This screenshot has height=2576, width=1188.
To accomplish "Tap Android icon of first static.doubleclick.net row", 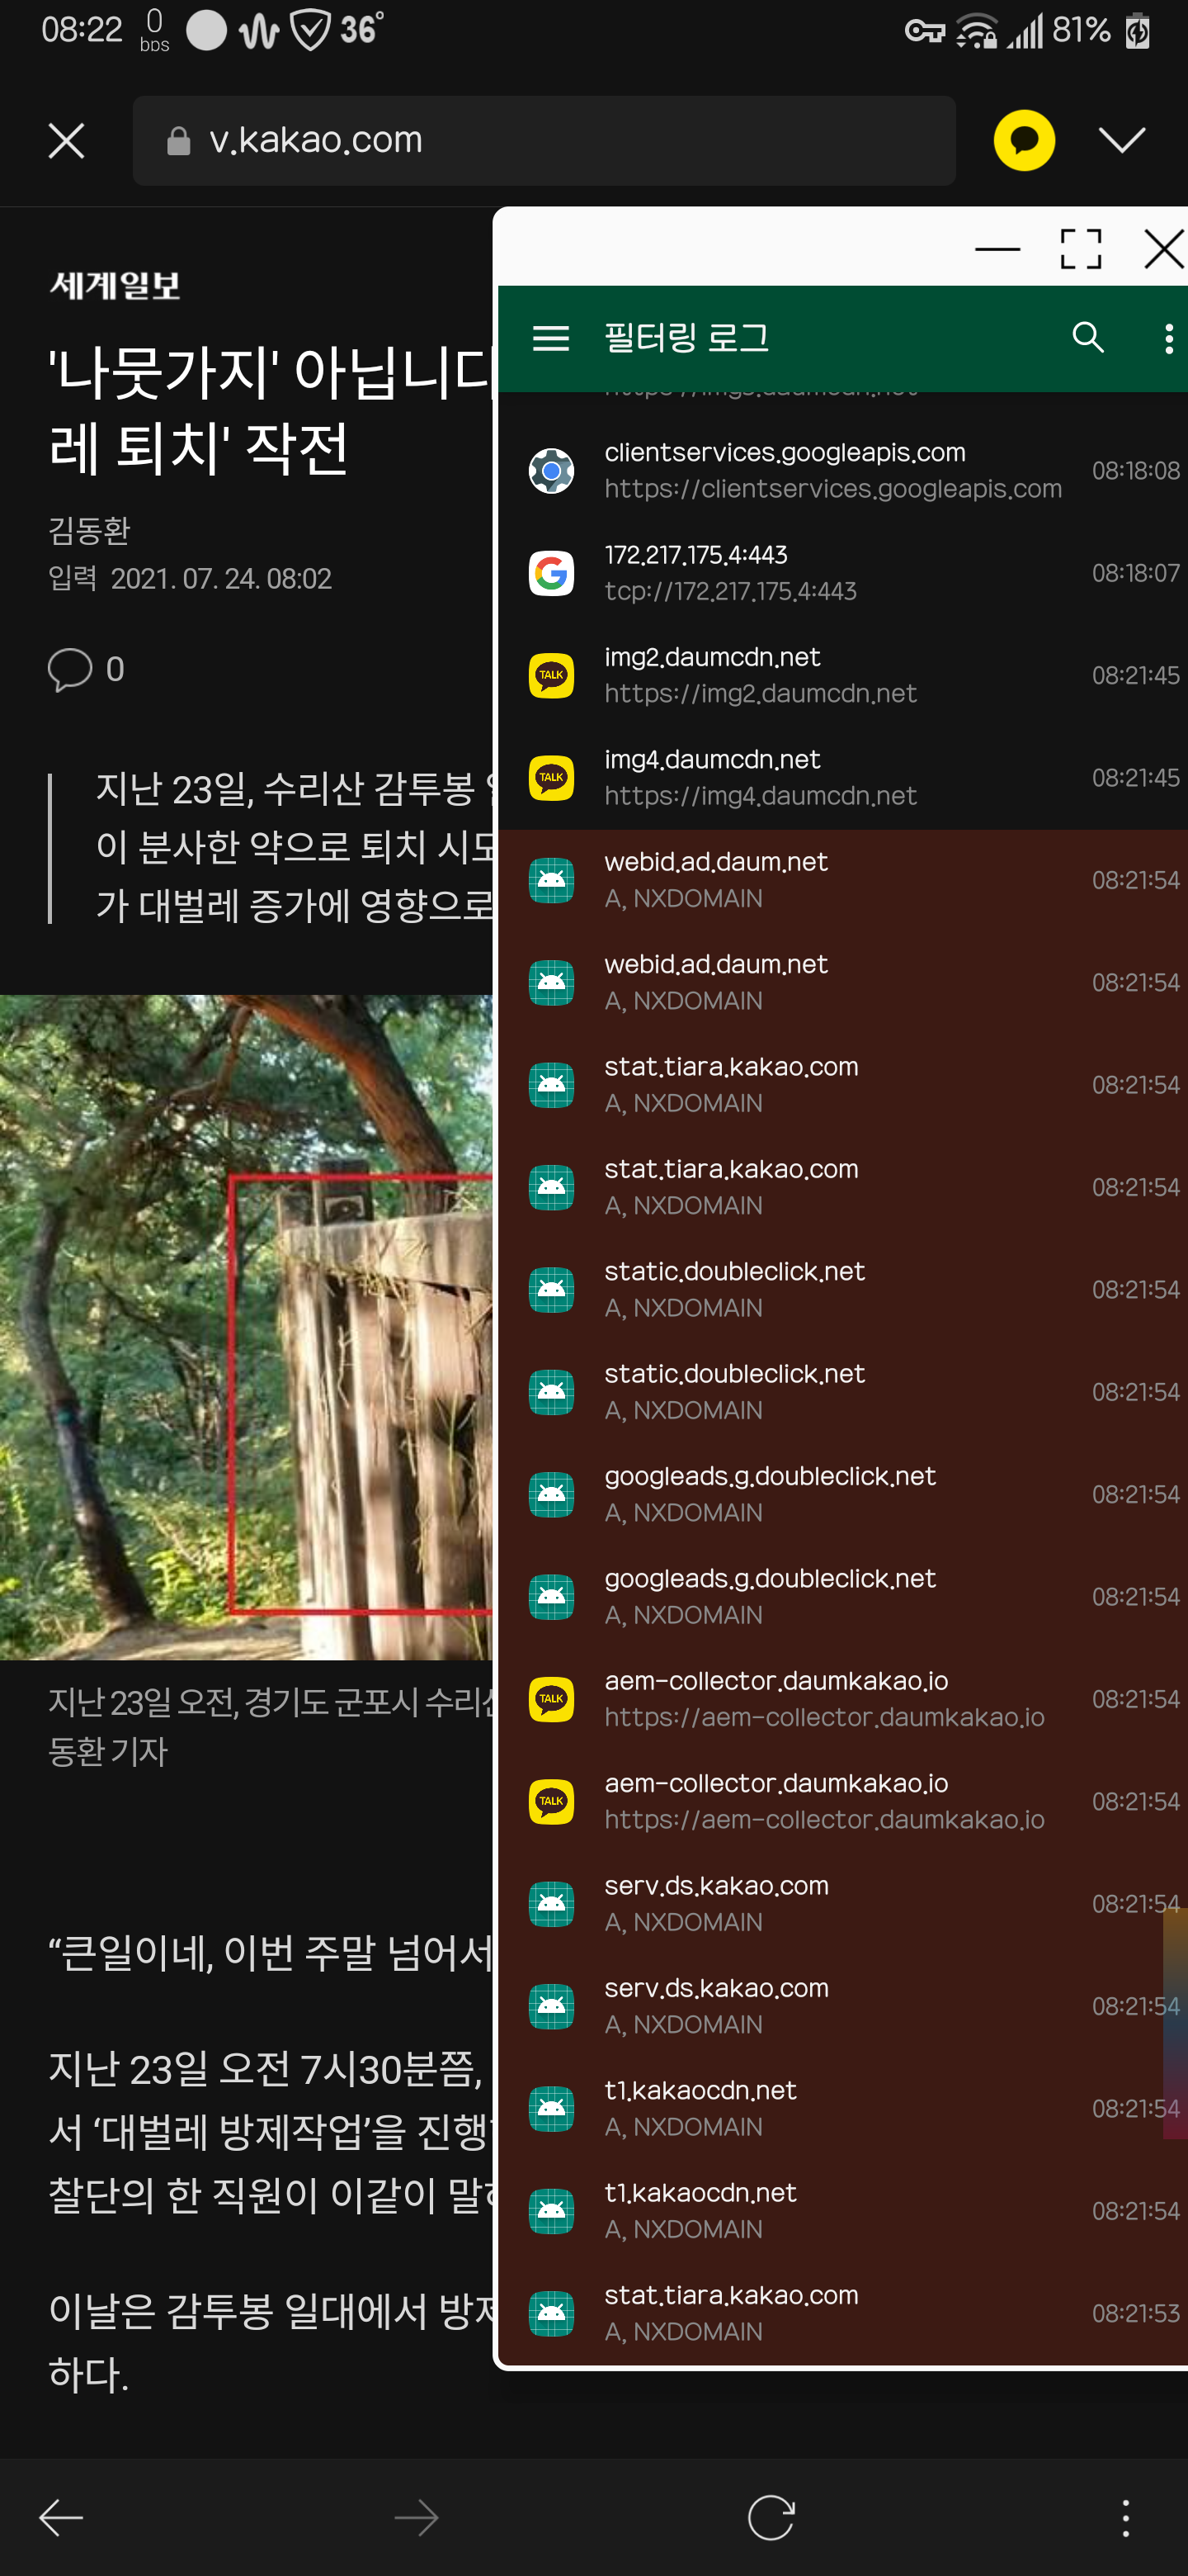I will (550, 1290).
